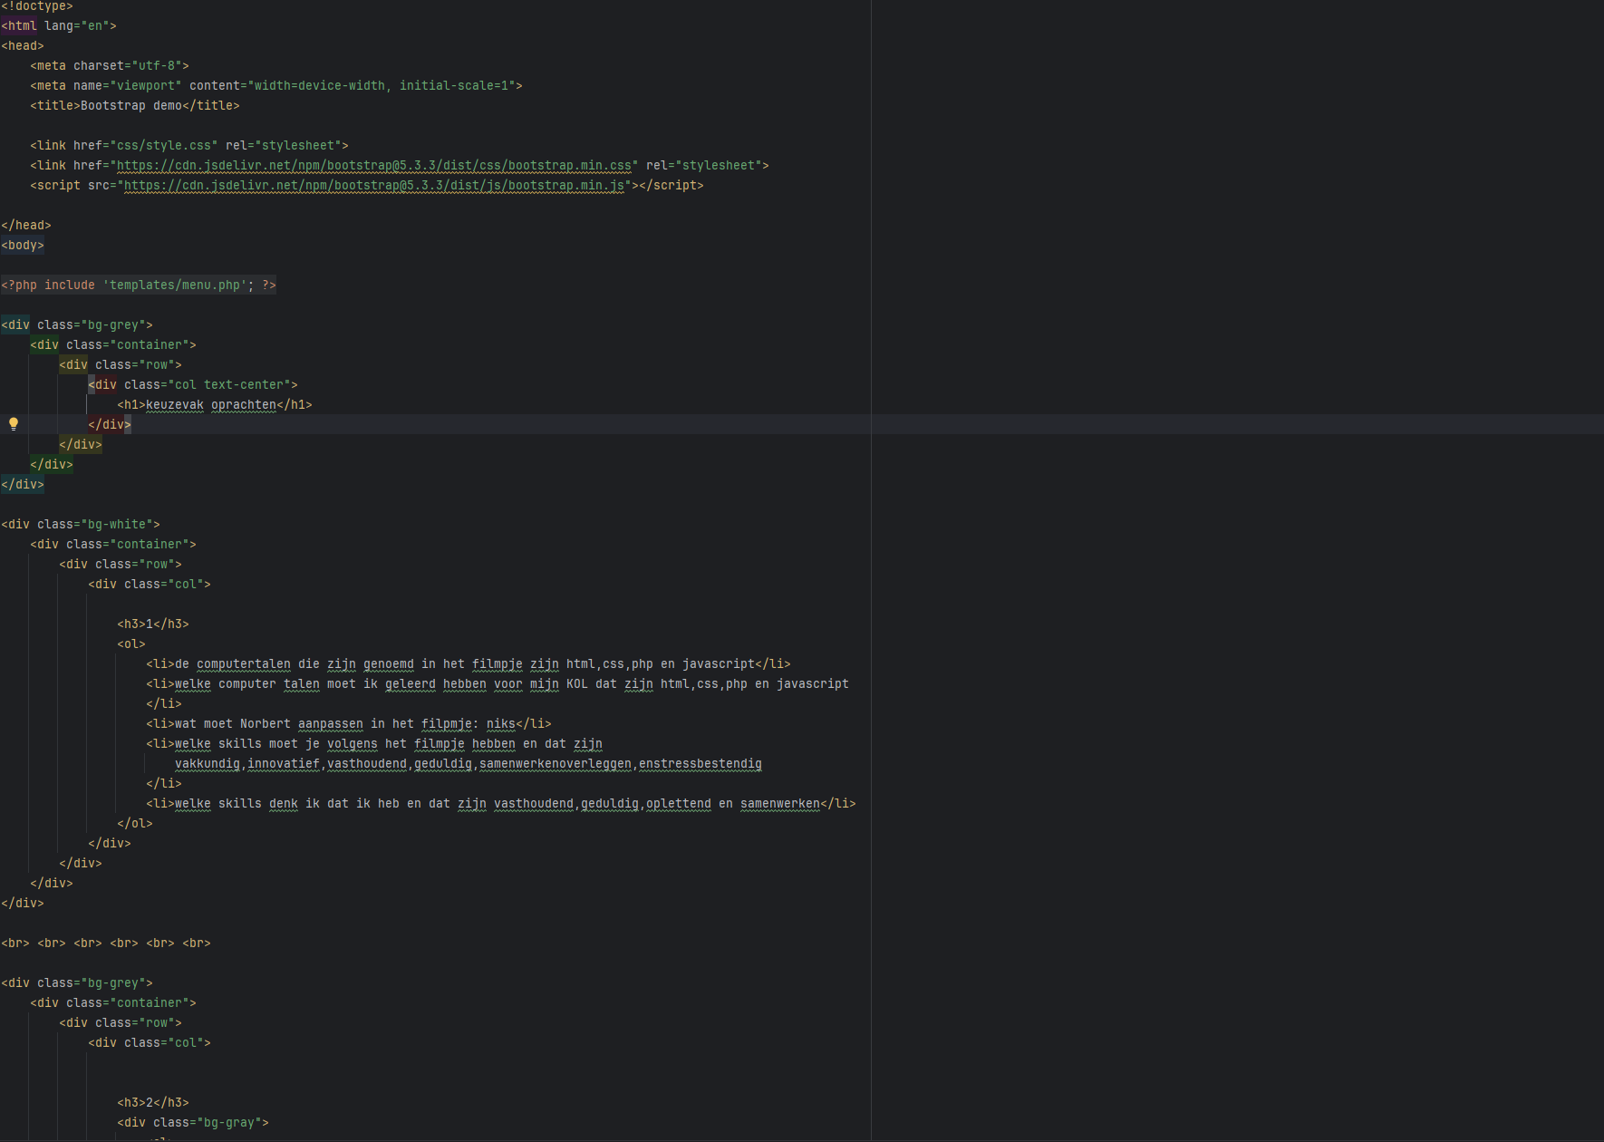The image size is (1604, 1142).
Task: Click the h3 heading containing "1"
Action: click(152, 624)
